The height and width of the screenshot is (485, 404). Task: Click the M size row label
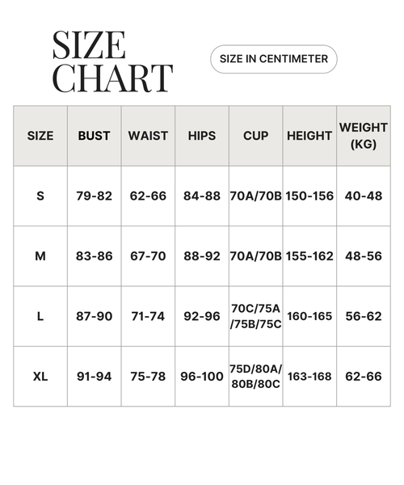click(x=40, y=256)
